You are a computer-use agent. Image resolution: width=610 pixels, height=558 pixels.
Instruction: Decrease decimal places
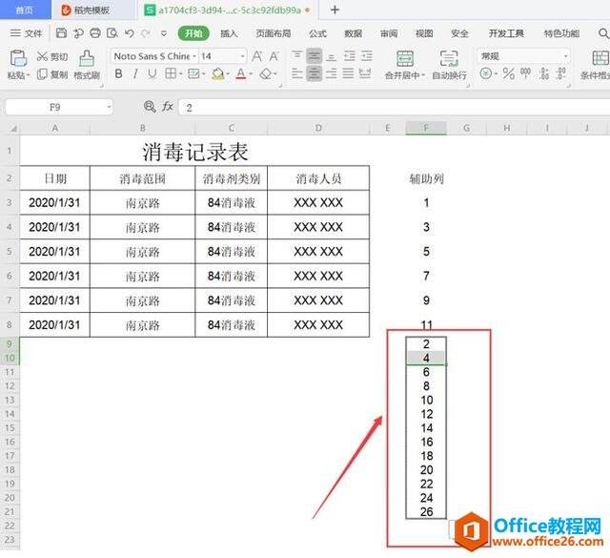(561, 73)
